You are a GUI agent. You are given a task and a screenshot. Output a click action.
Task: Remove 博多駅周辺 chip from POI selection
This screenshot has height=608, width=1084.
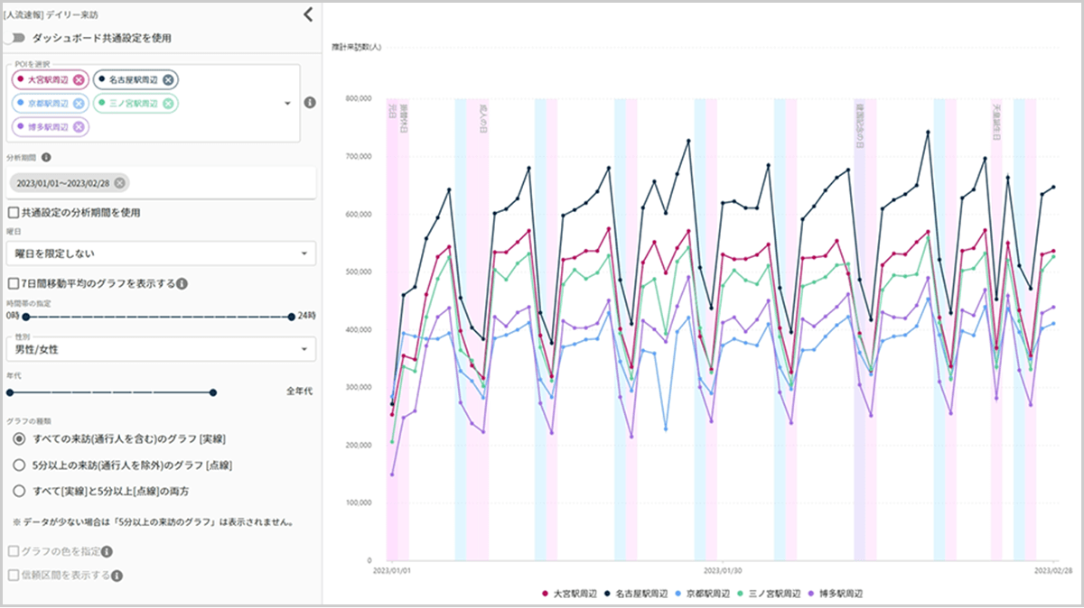click(x=79, y=126)
